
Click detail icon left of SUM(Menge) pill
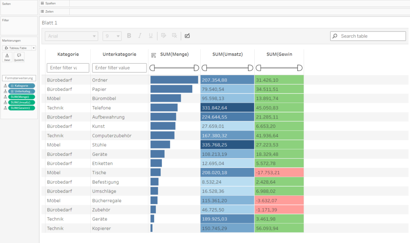click(5, 97)
